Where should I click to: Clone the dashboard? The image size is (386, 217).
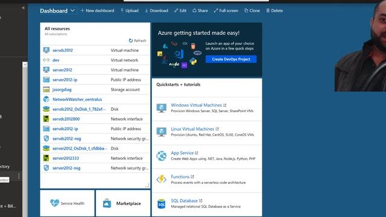click(252, 11)
